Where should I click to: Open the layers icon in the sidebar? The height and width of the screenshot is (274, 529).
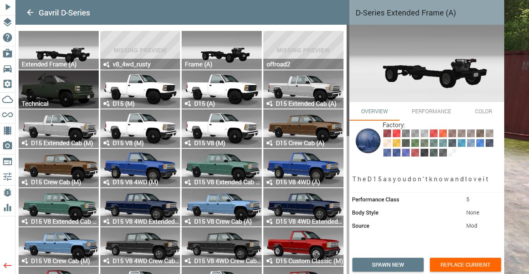click(x=7, y=22)
